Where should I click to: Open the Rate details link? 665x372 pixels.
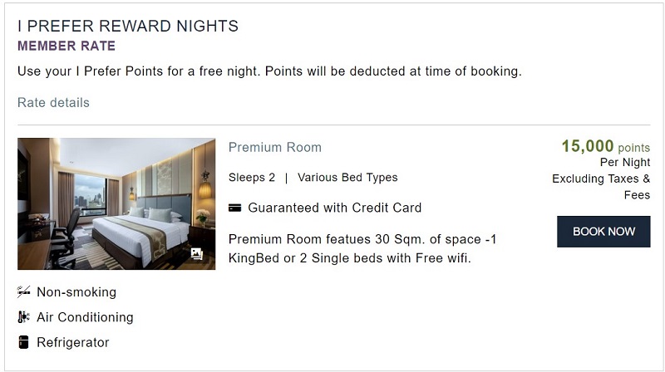click(x=53, y=102)
